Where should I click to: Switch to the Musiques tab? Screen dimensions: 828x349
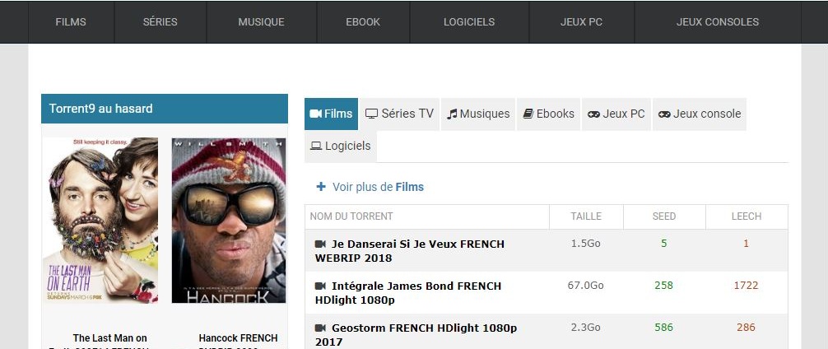tap(478, 114)
